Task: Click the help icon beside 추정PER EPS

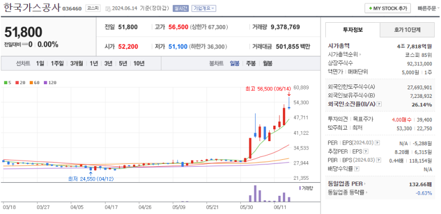Action: coord(366,152)
